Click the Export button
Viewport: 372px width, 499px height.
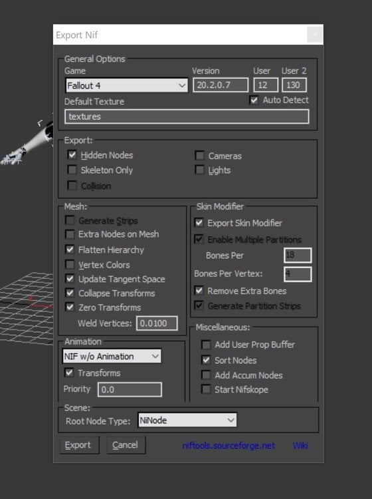[79, 445]
